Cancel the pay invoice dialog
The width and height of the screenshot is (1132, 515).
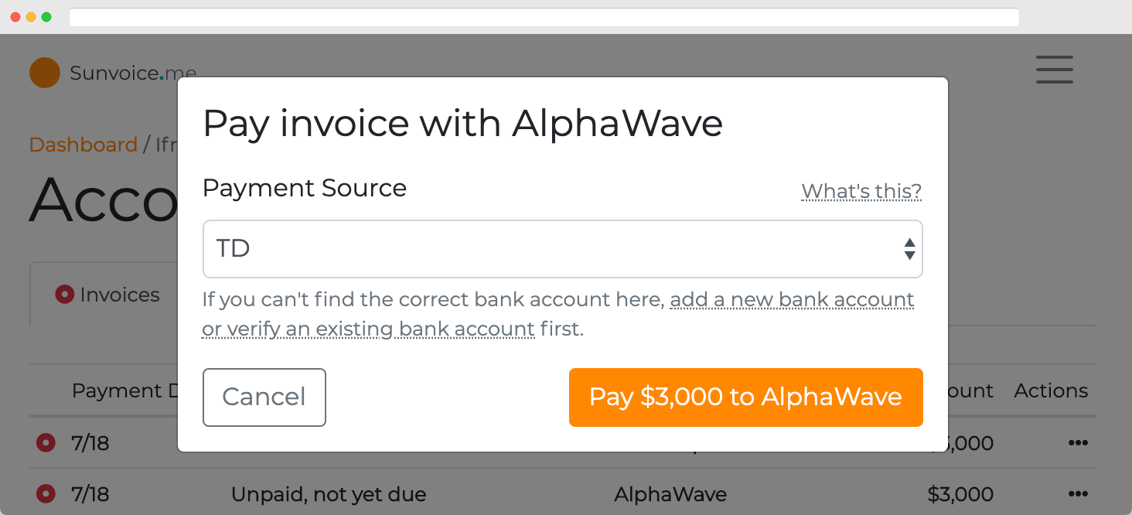tap(264, 397)
